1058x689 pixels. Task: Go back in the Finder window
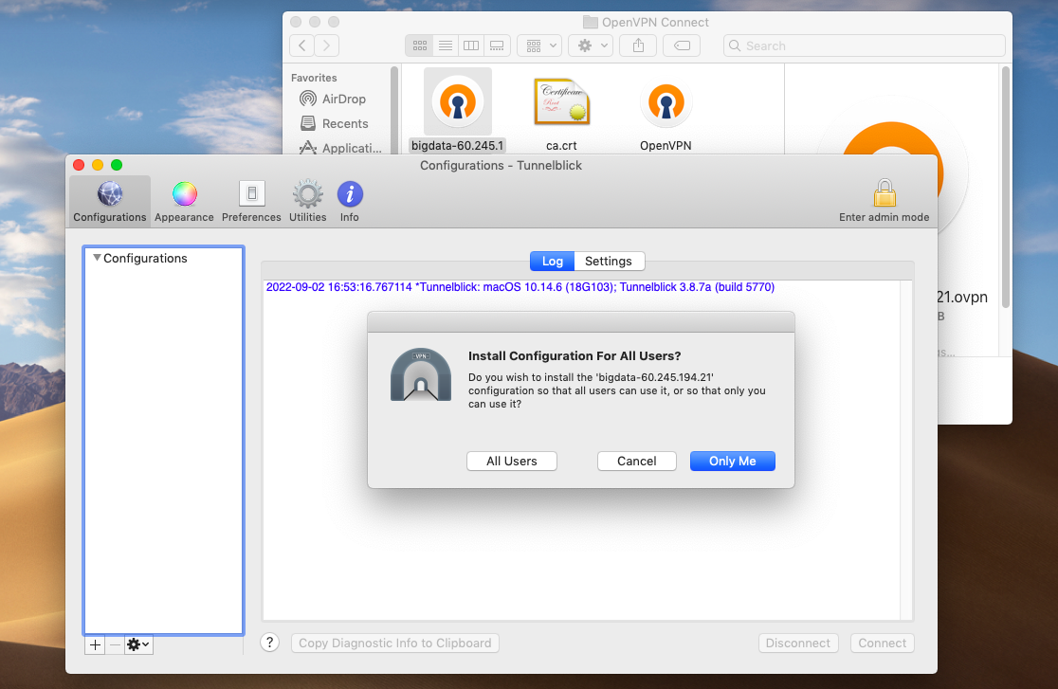click(x=302, y=45)
